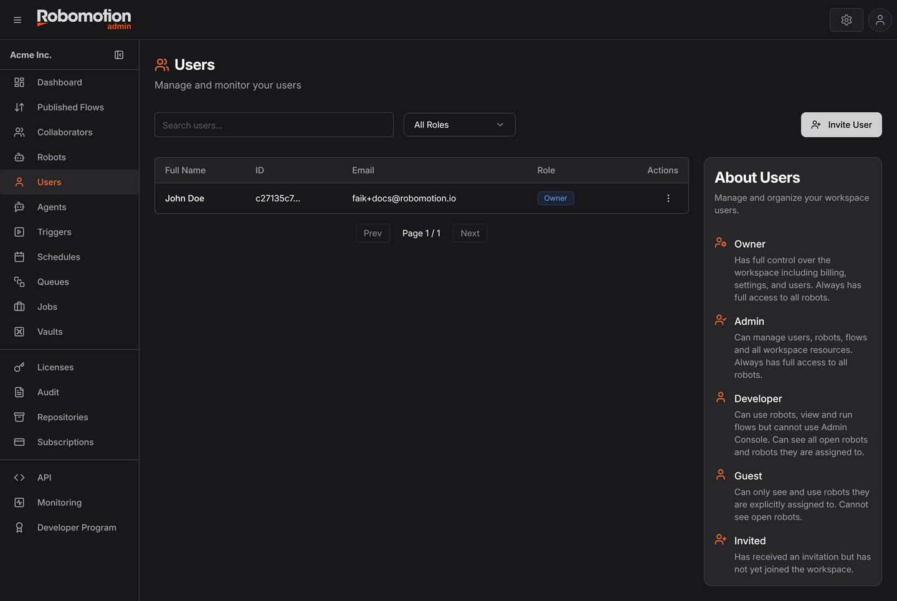The width and height of the screenshot is (897, 601).
Task: Click the Owner role badge
Action: (x=556, y=198)
